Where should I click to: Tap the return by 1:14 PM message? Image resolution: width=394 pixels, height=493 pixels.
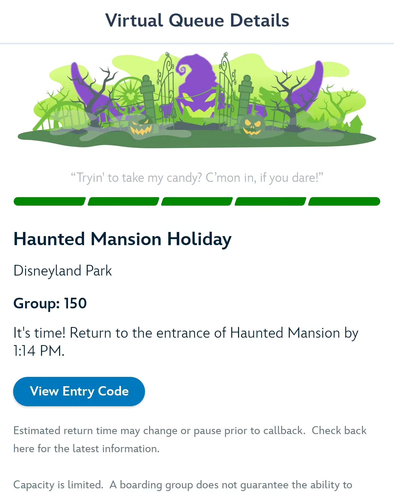[x=186, y=342]
